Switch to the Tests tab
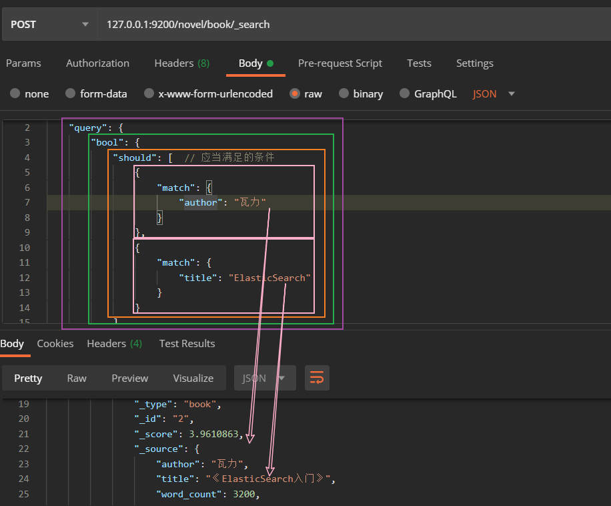 [x=419, y=63]
